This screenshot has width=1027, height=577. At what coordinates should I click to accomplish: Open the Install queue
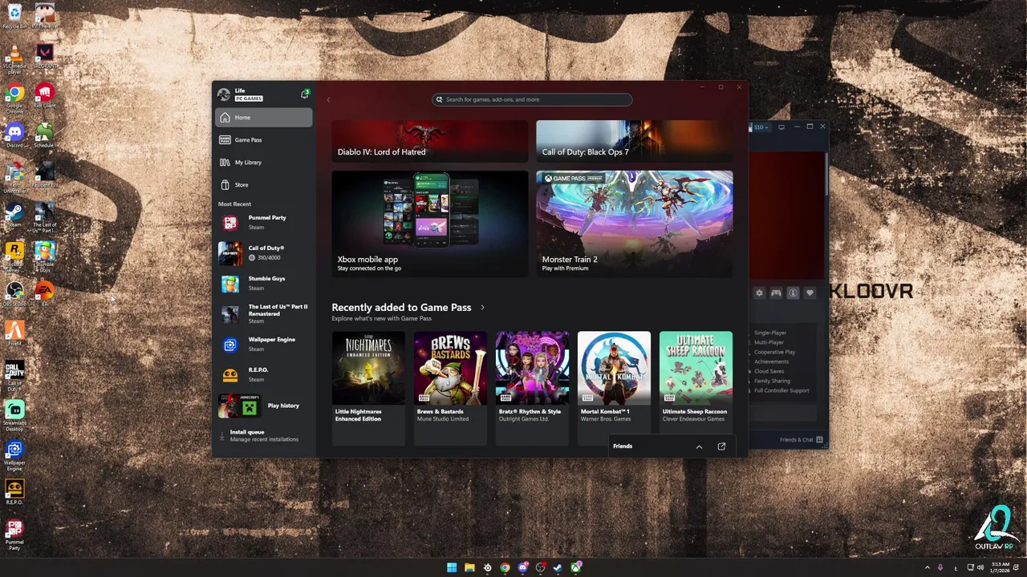click(x=263, y=436)
